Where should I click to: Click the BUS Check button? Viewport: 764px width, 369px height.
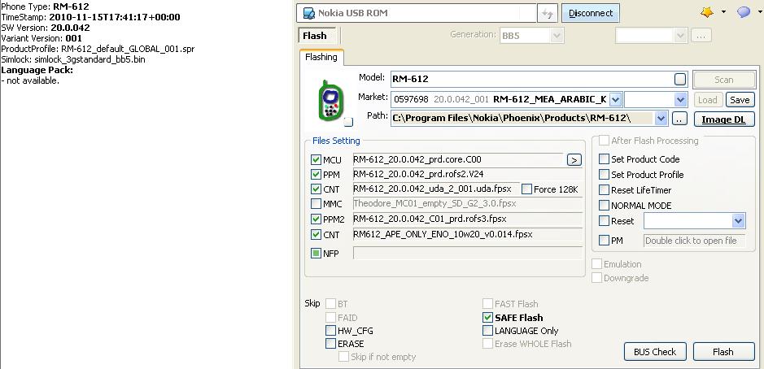pyautogui.click(x=655, y=351)
